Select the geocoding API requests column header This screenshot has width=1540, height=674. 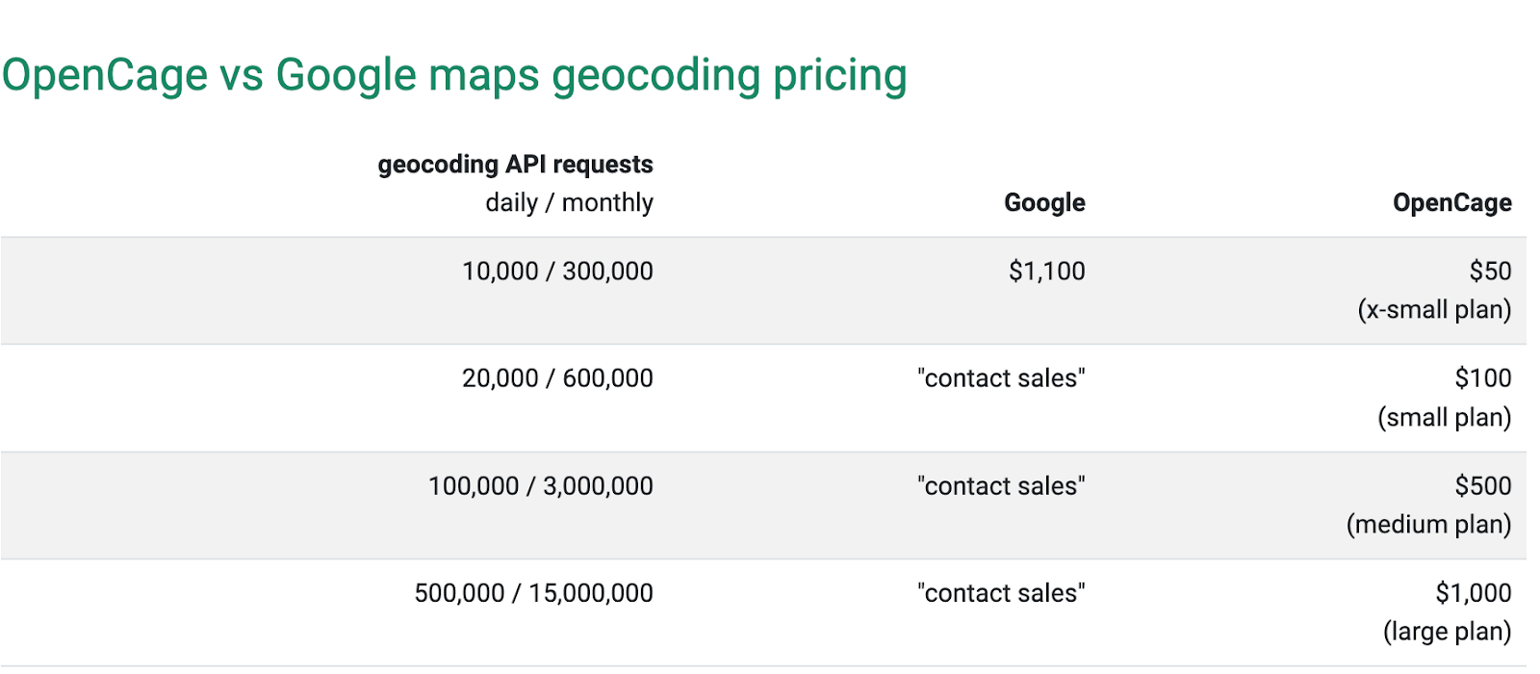(x=515, y=165)
